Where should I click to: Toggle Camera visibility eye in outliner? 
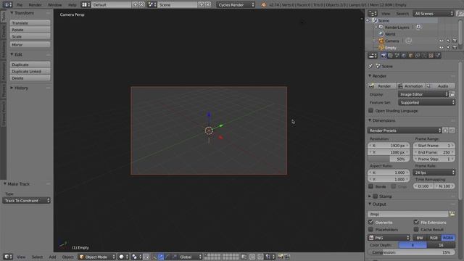click(x=442, y=41)
